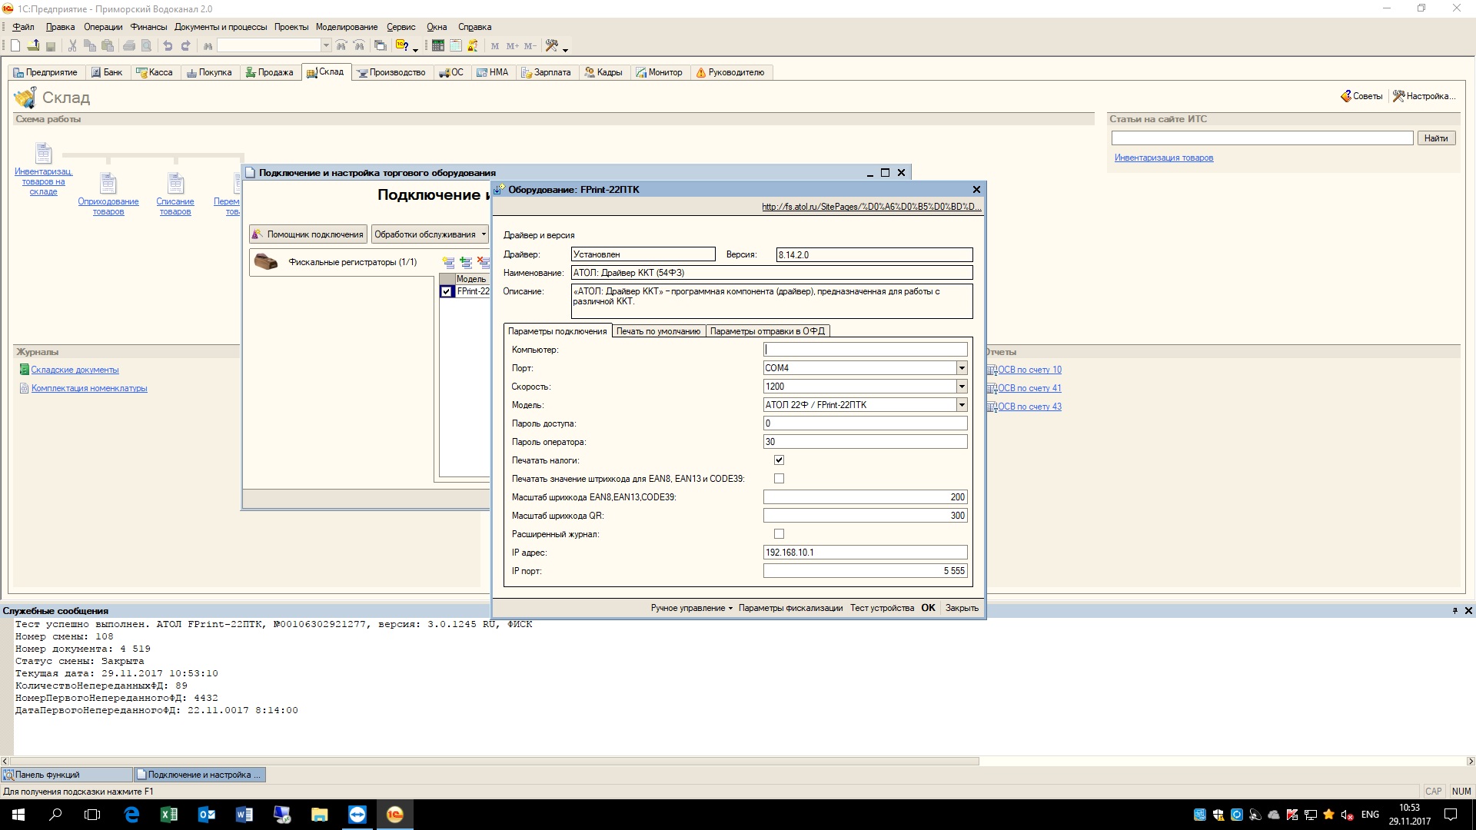This screenshot has height=830, width=1476.
Task: Open the Сервис menu
Action: [401, 27]
